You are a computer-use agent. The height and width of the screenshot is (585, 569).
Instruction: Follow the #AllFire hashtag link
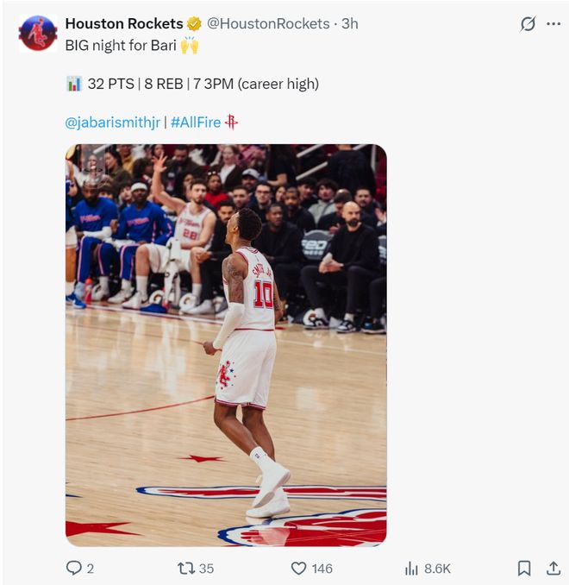196,122
